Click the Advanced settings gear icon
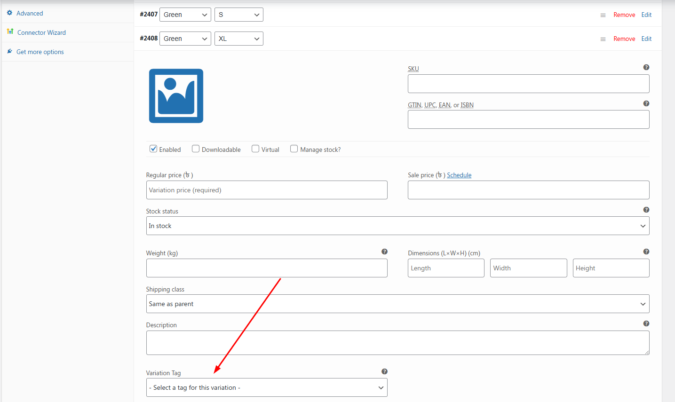The width and height of the screenshot is (675, 402). pyautogui.click(x=9, y=13)
